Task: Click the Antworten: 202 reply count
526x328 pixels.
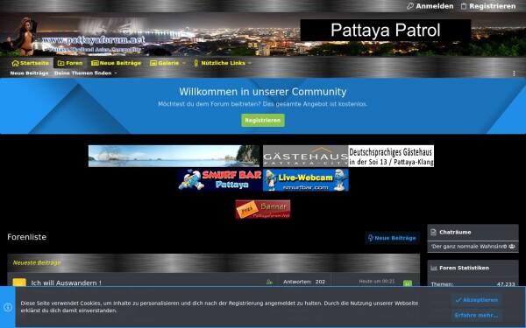Action: point(304,282)
